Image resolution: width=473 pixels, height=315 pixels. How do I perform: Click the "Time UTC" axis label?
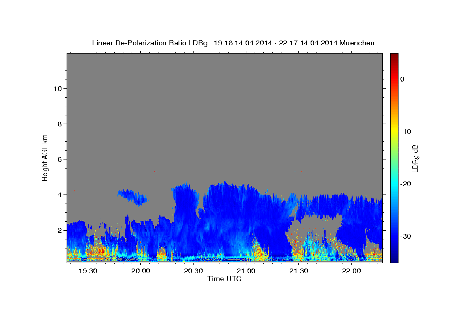[x=224, y=279]
